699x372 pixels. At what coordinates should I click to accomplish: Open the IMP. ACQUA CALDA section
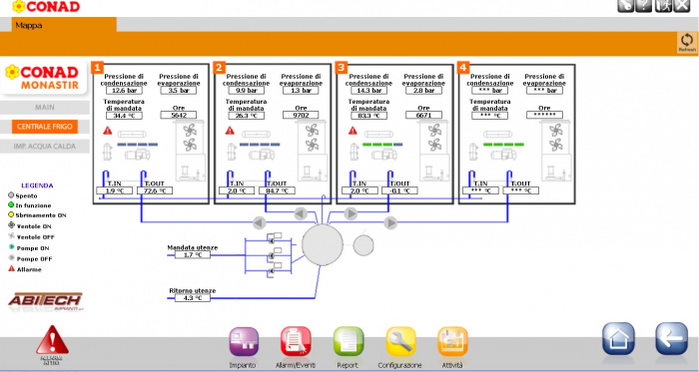[x=45, y=146]
